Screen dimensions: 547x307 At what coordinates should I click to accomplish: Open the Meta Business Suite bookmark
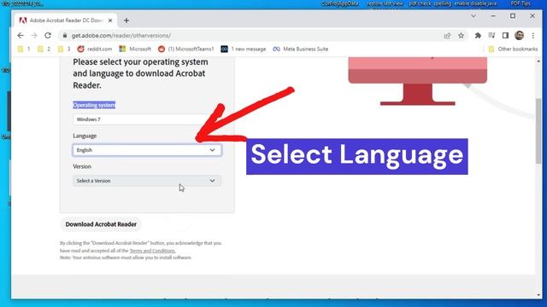(301, 49)
